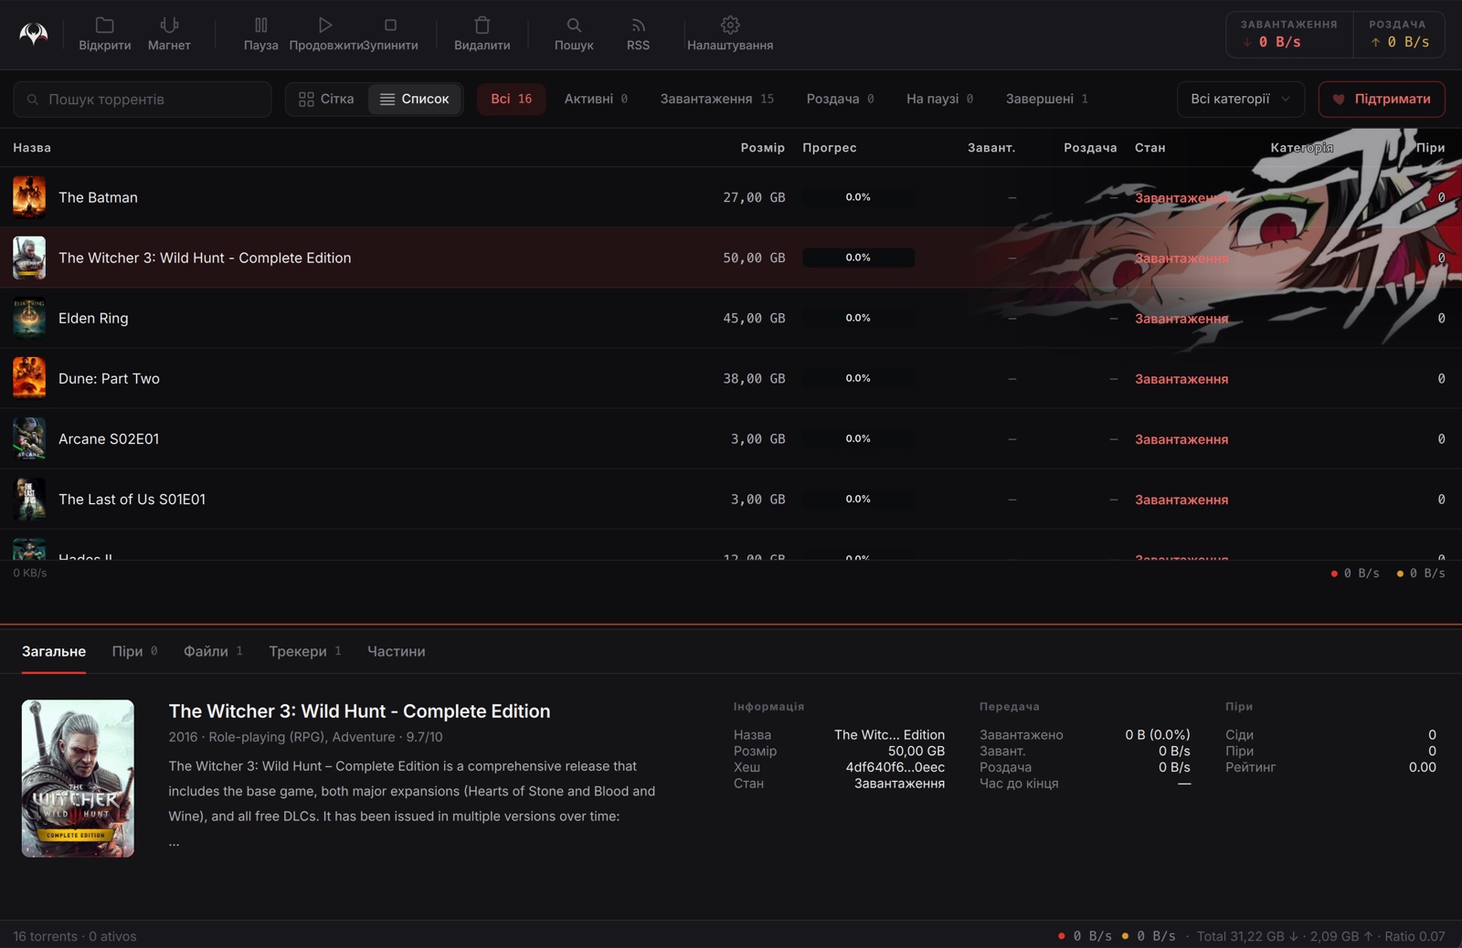Sort by the Прогрес column header

830,147
